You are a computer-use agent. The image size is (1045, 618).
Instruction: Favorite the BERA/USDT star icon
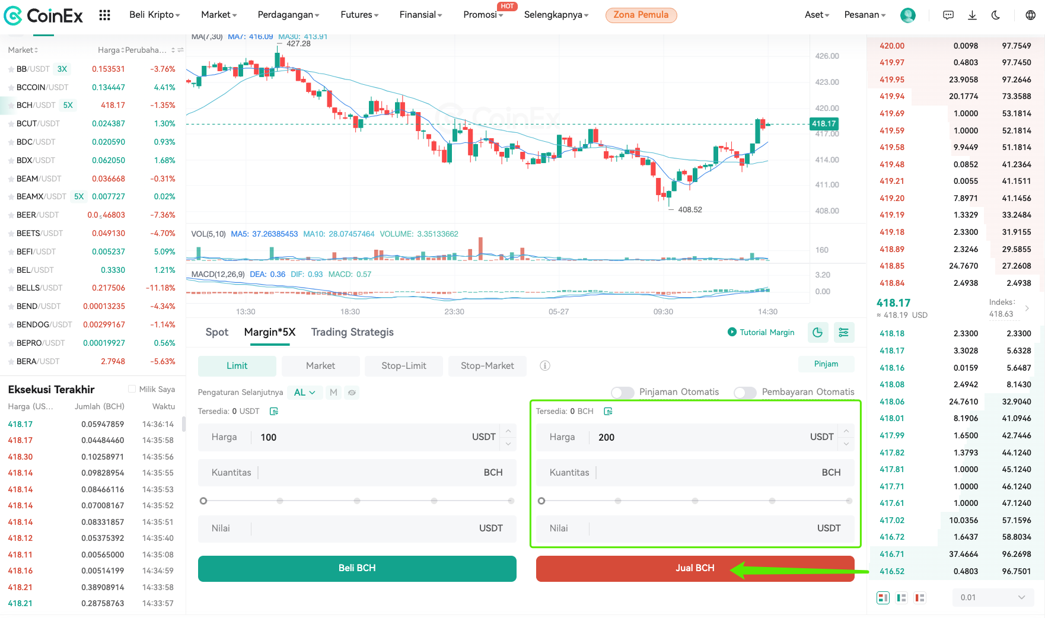point(11,362)
